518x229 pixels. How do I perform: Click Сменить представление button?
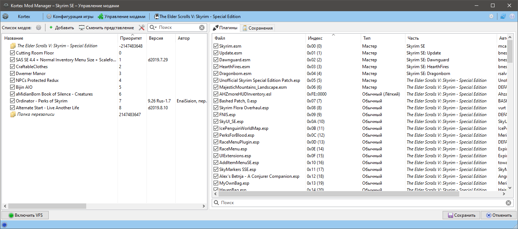click(x=106, y=27)
